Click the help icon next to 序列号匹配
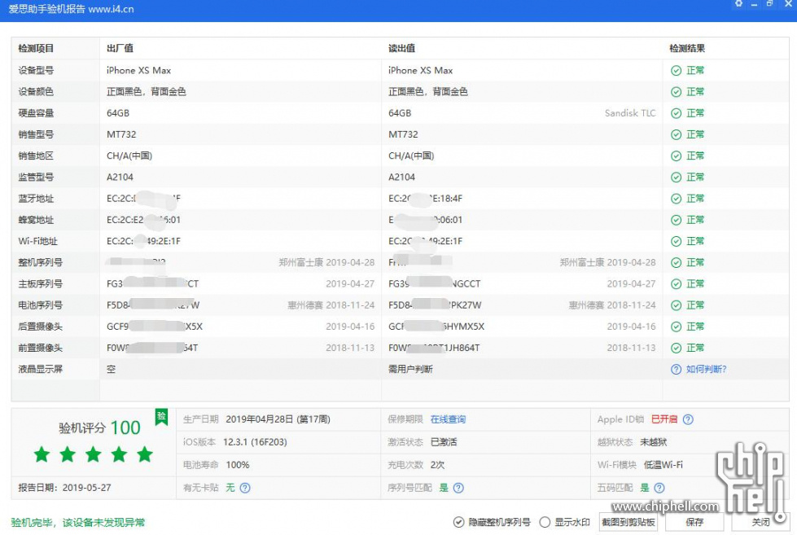The image size is (797, 535). point(458,489)
